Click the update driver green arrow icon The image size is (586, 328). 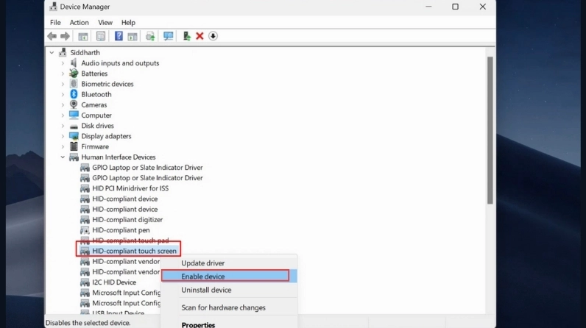click(x=186, y=36)
